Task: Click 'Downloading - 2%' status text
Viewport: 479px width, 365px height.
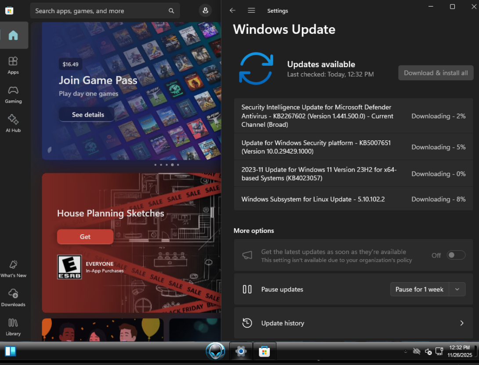Action: (439, 116)
